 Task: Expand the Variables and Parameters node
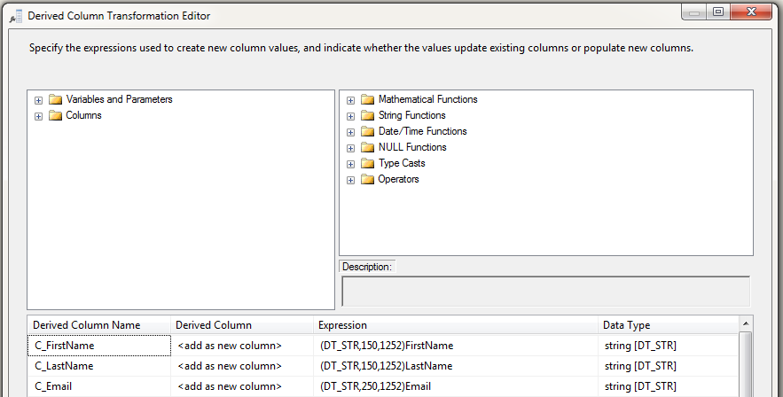[x=38, y=100]
